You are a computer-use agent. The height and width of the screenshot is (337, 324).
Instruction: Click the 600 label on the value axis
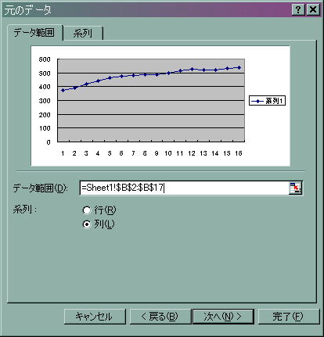point(45,59)
